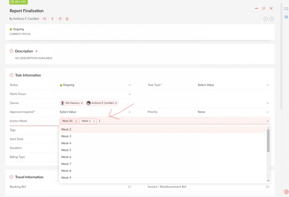
Task: Go to next task arrow
Action: click(272, 19)
